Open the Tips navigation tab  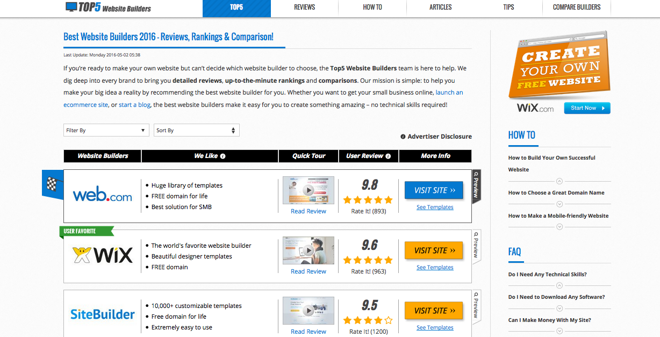pyautogui.click(x=509, y=8)
